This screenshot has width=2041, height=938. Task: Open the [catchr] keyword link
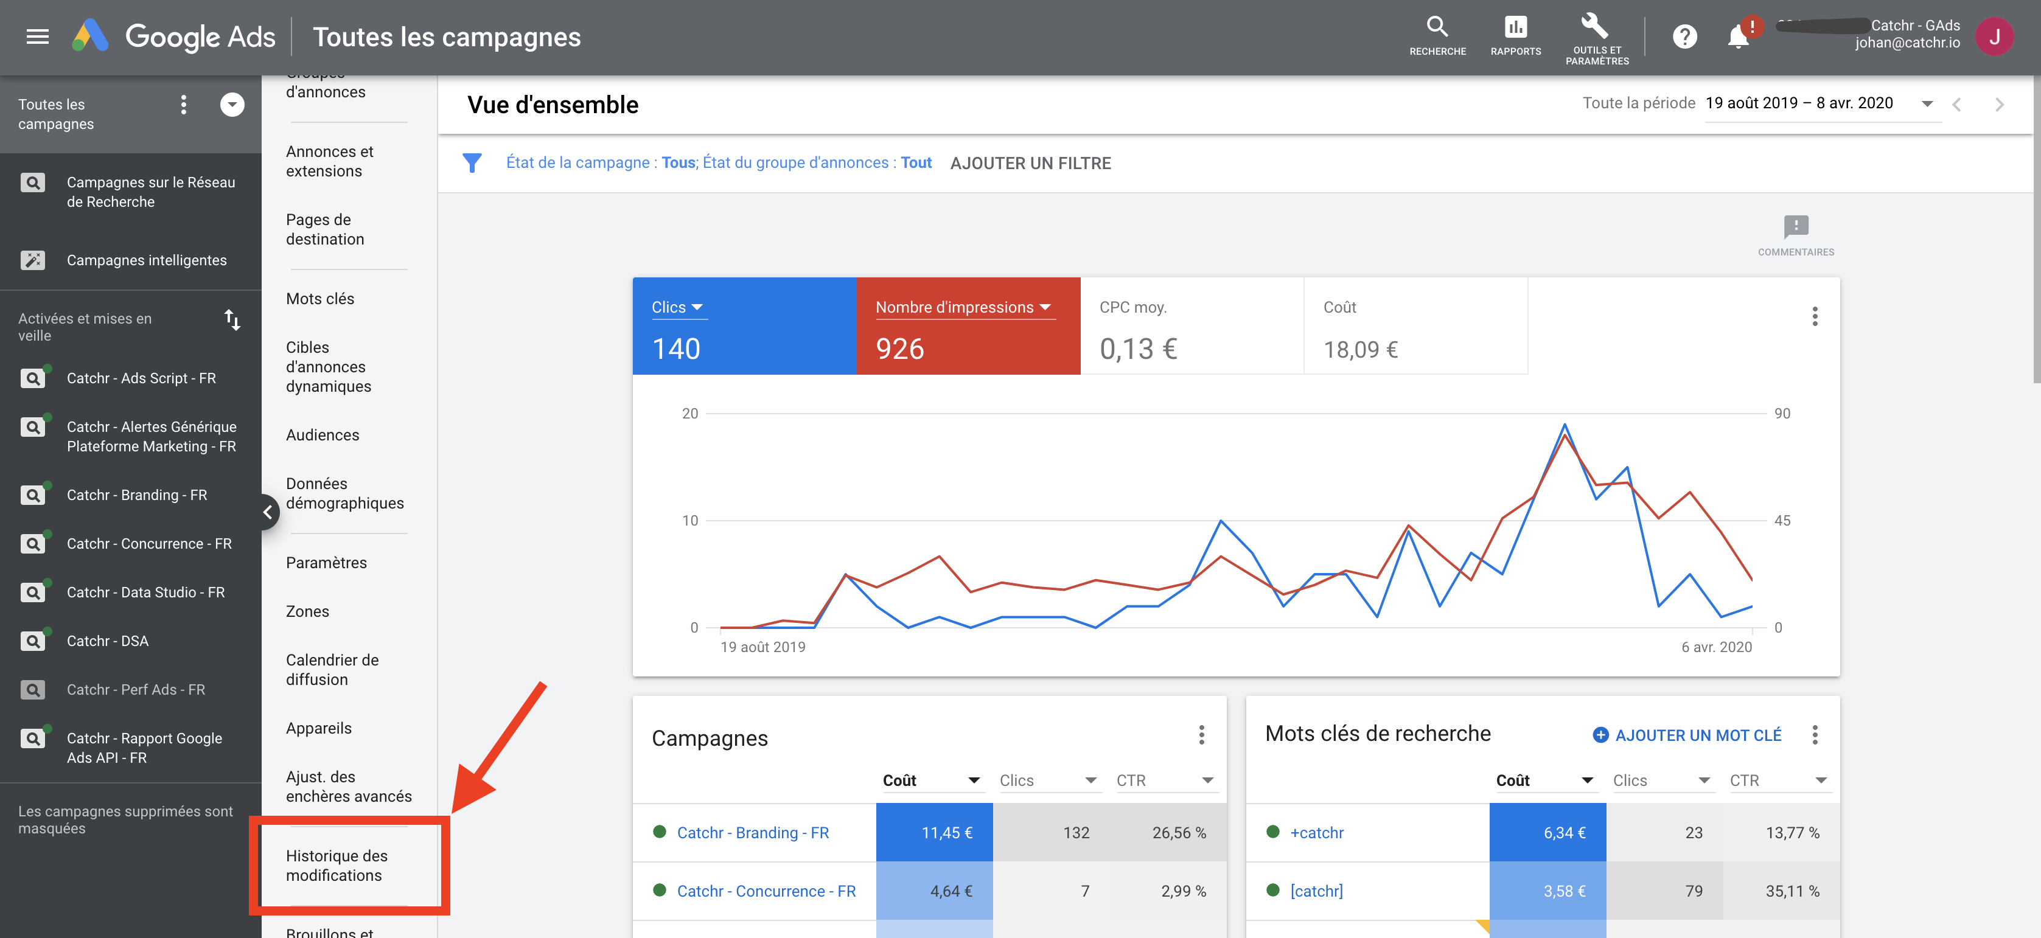1316,891
